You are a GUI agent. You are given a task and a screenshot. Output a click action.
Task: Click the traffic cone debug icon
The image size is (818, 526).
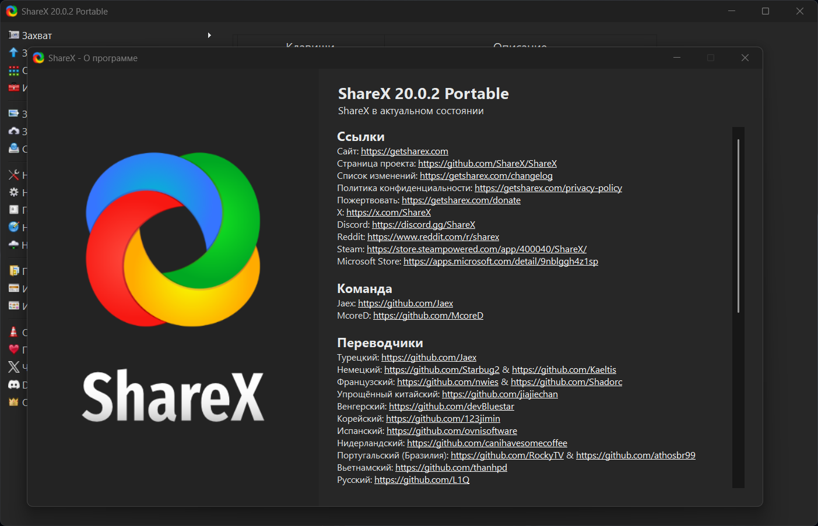click(x=14, y=332)
